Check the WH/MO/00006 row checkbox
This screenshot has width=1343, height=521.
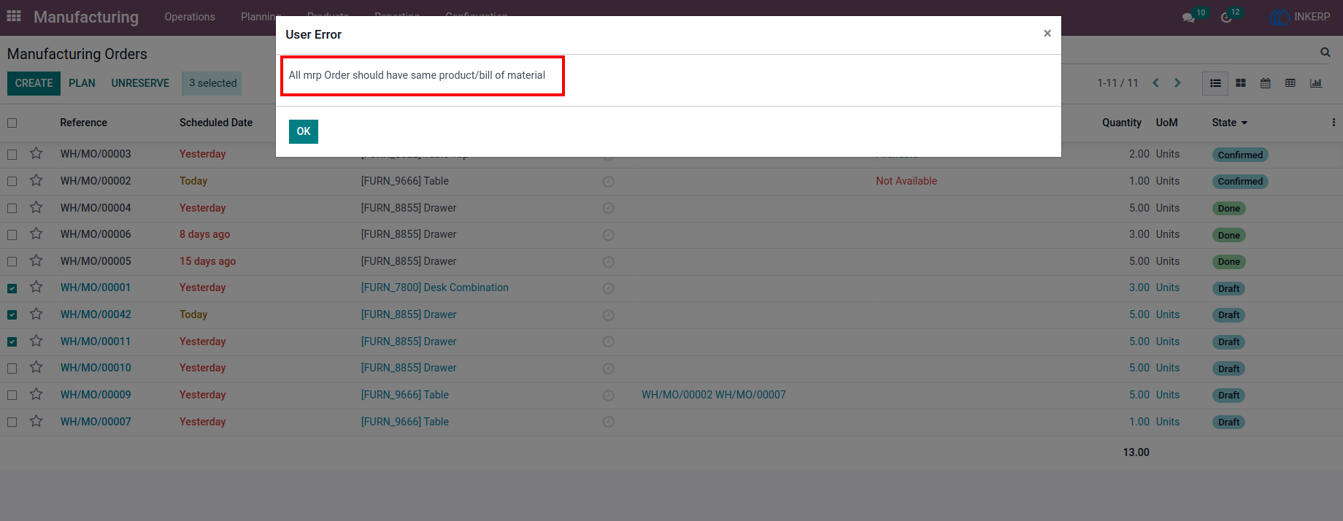pyautogui.click(x=12, y=235)
